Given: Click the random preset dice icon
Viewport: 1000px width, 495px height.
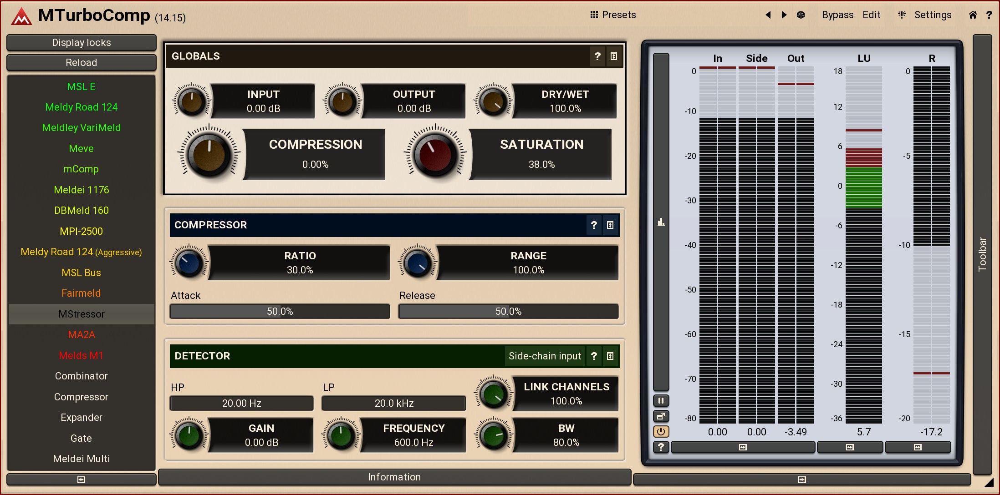Looking at the screenshot, I should coord(801,15).
